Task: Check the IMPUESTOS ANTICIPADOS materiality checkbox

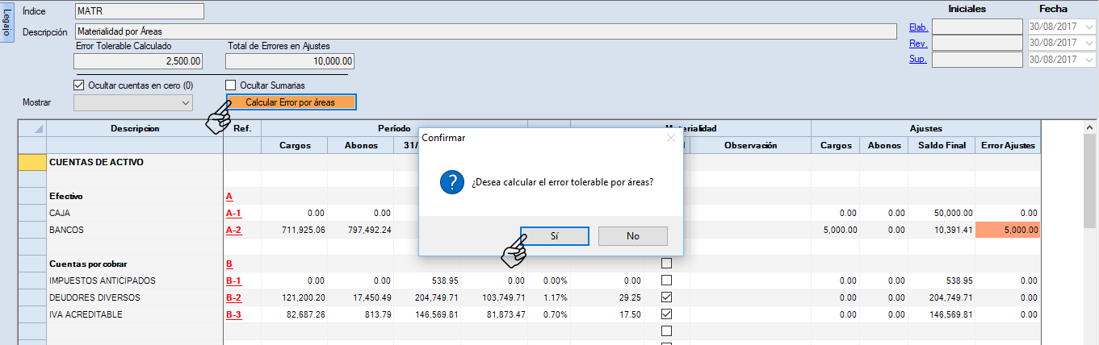Action: (x=666, y=281)
